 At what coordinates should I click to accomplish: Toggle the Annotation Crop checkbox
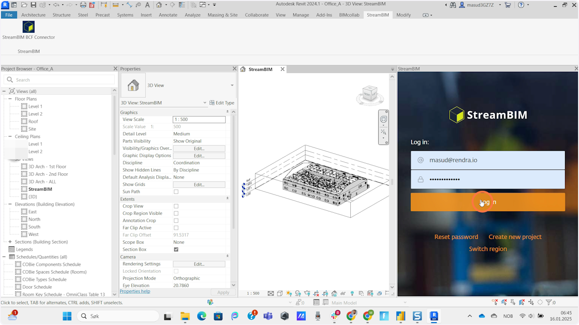click(x=176, y=221)
